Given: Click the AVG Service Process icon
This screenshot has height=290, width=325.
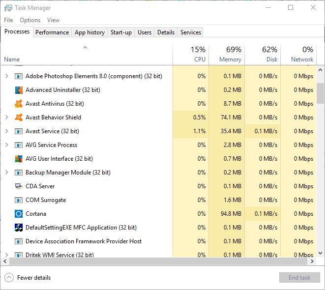Looking at the screenshot, I should pos(19,145).
